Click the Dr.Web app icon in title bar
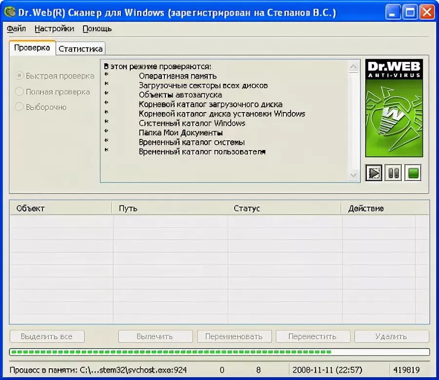 (10, 12)
